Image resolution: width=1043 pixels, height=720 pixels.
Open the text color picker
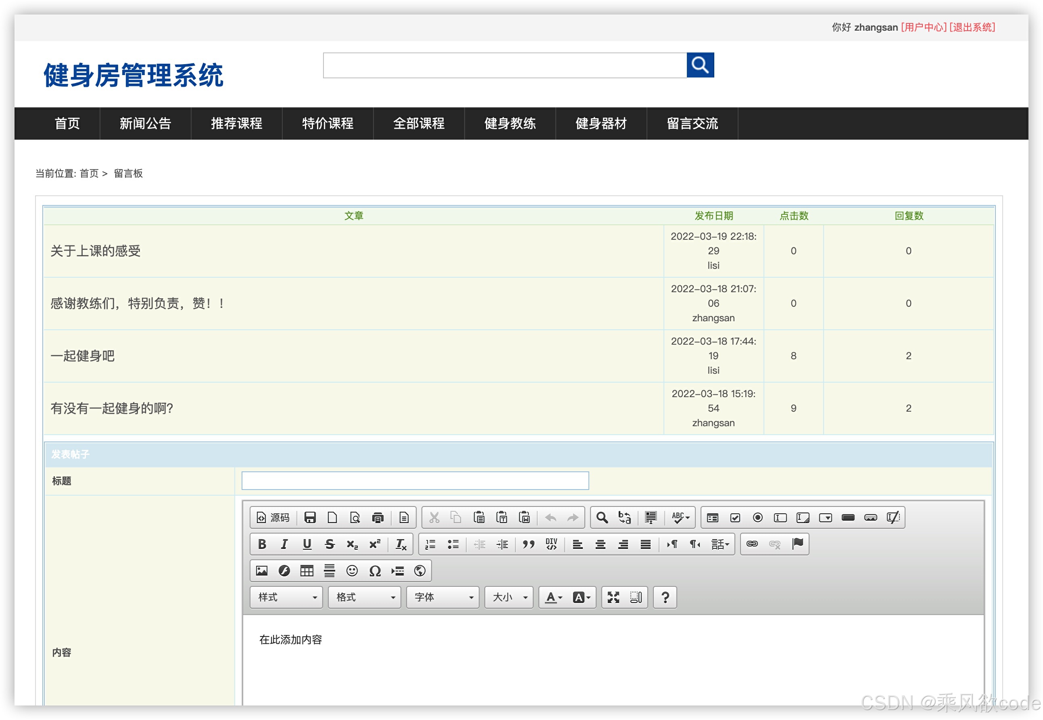[553, 597]
